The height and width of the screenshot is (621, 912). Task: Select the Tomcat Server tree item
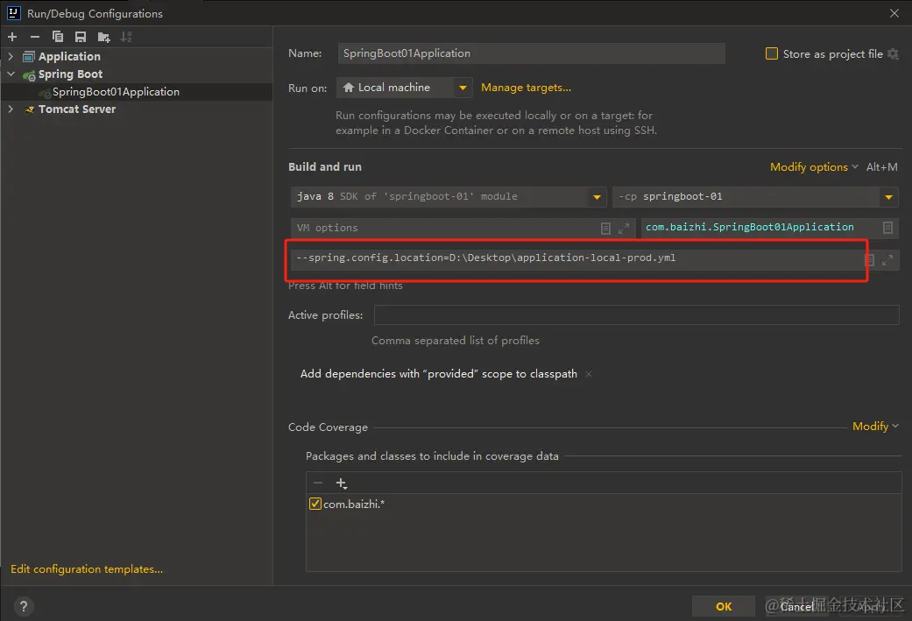pyautogui.click(x=77, y=109)
